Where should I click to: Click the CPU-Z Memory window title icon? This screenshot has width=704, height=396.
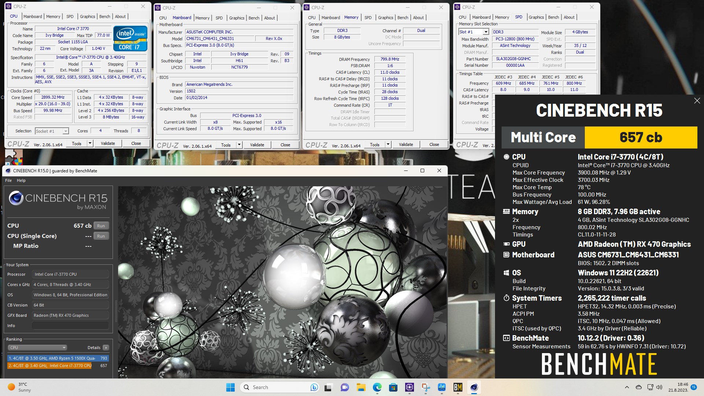(x=307, y=7)
